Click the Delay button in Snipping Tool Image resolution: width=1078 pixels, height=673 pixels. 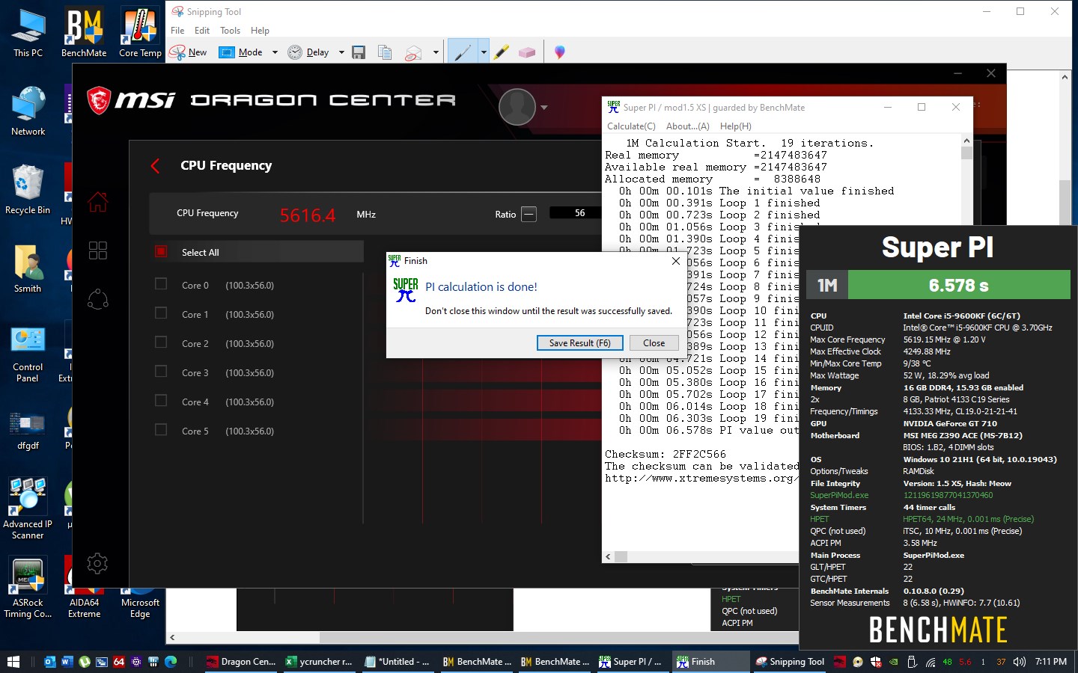tap(310, 52)
